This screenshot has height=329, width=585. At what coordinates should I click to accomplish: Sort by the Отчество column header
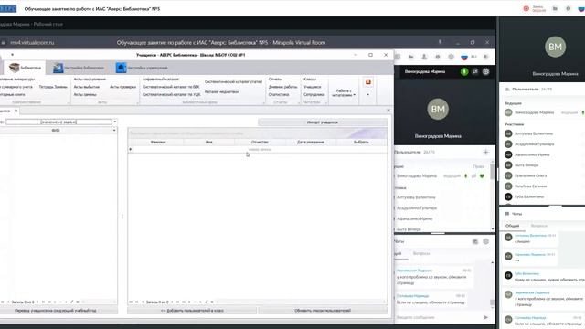click(x=260, y=142)
